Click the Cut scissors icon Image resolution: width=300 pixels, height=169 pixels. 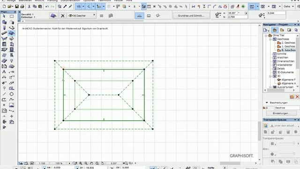tap(29, 7)
